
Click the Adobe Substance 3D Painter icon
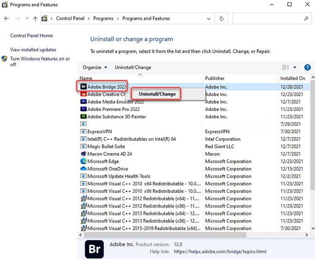[83, 117]
